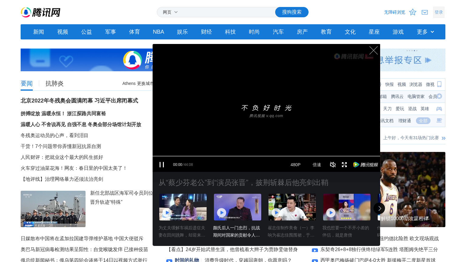Open article 日媒散布中国将在孟加拉国建导弹维护基地
The image size is (466, 262).
pyautogui.click(x=82, y=239)
